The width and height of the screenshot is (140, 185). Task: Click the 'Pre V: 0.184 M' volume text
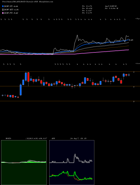(x=111, y=8)
